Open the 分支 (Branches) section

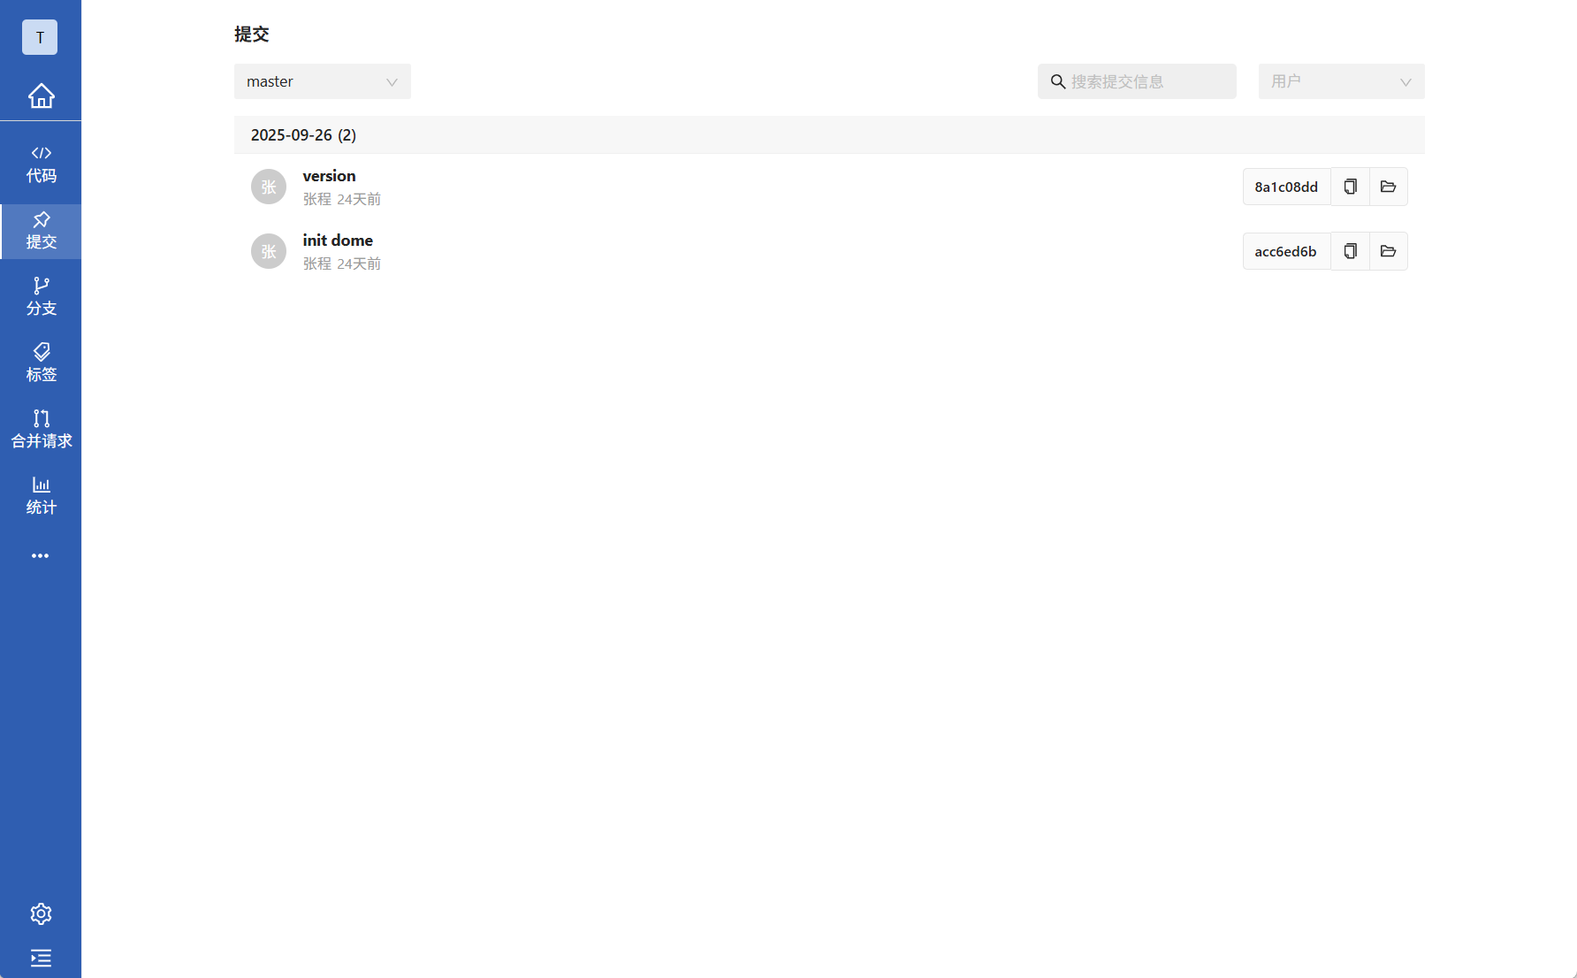coord(41,297)
